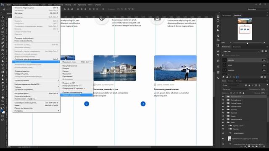Screen dimensions: 269x151
Task: Expand the 'Группа 2 копия 3' group
Action: pos(226,97)
